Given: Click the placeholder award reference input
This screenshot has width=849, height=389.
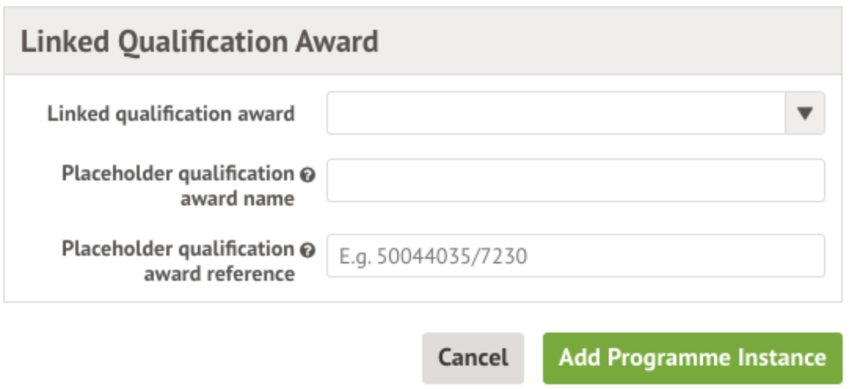Looking at the screenshot, I should click(575, 256).
